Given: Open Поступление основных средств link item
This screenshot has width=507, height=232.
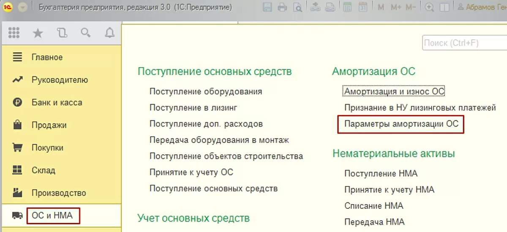Looking at the screenshot, I should pos(213,189).
